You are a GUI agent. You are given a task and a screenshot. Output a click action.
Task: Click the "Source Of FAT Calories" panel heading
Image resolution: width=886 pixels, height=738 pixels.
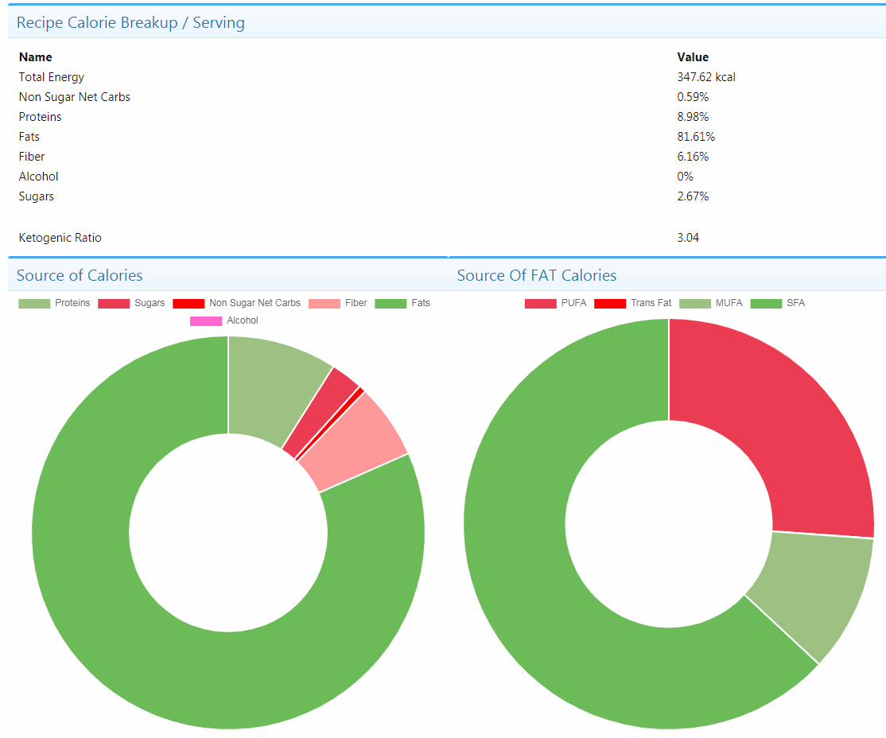click(537, 275)
